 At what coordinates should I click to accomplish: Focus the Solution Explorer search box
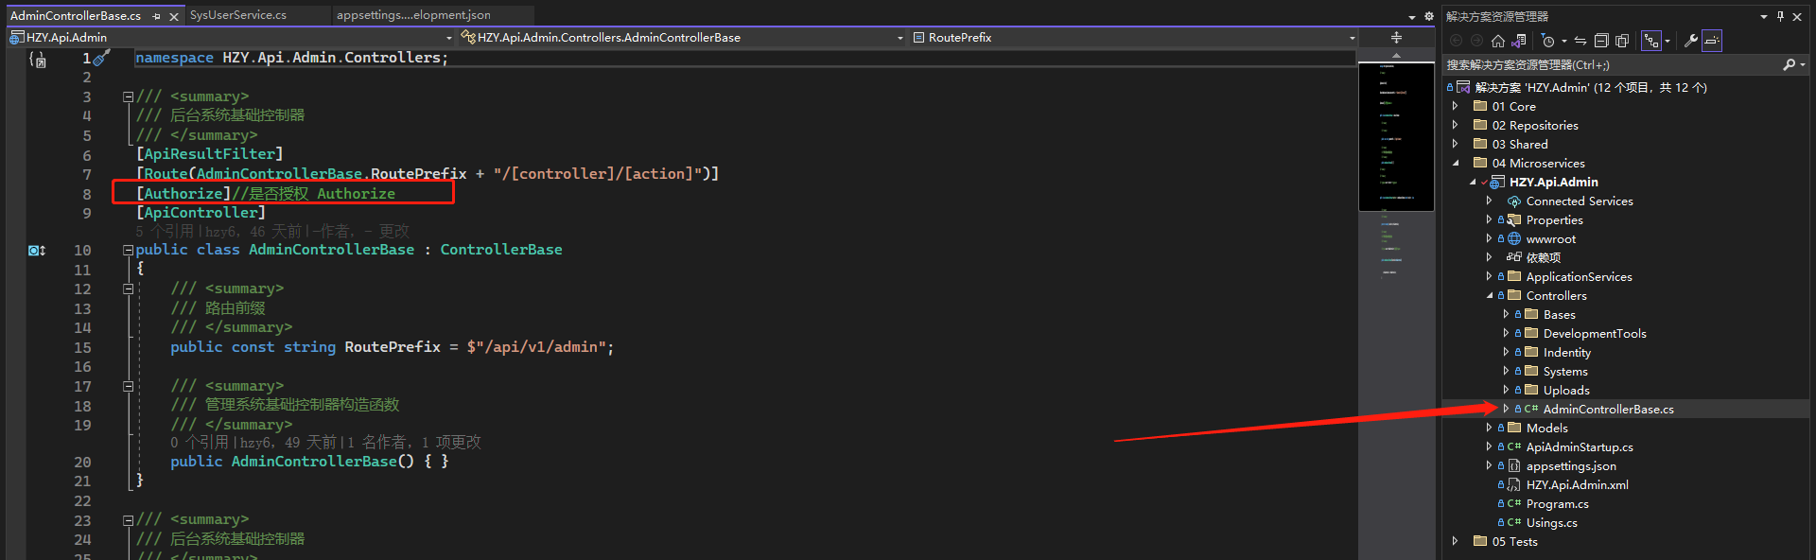[1608, 65]
